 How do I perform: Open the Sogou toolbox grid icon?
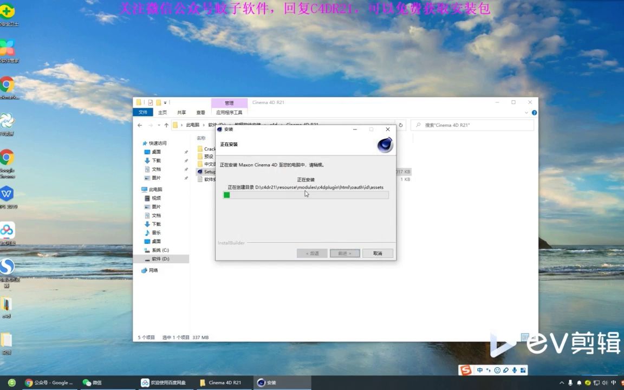click(523, 370)
